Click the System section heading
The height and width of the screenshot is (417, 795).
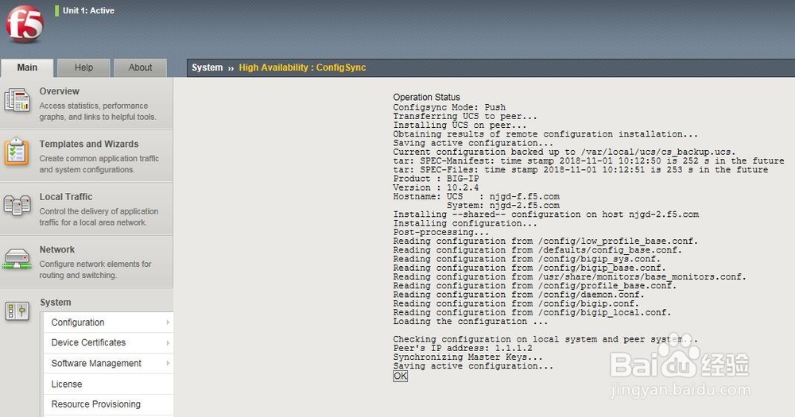pyautogui.click(x=56, y=303)
